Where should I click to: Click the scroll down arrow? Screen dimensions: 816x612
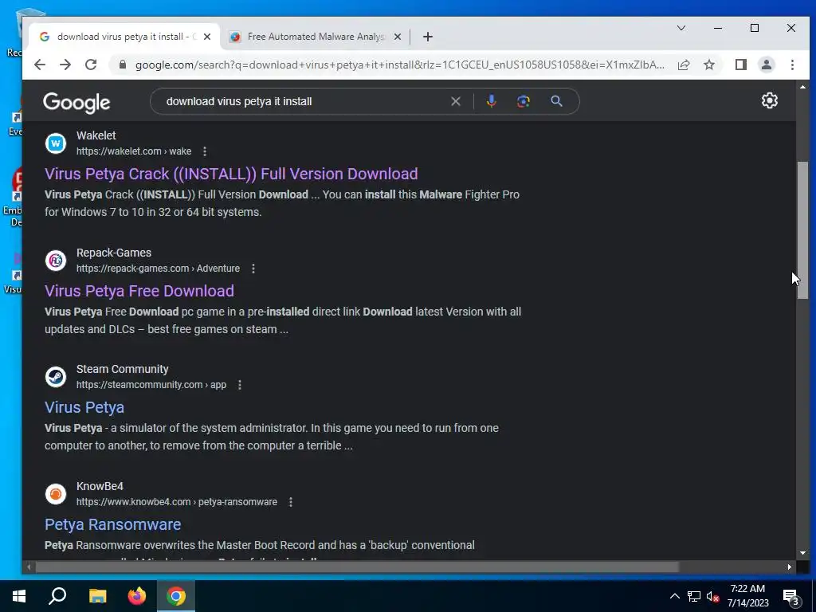coord(802,553)
